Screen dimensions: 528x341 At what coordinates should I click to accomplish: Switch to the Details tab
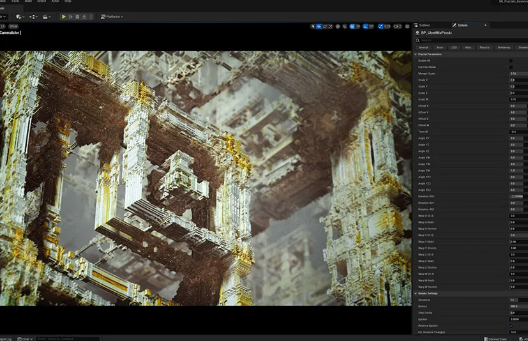click(462, 26)
